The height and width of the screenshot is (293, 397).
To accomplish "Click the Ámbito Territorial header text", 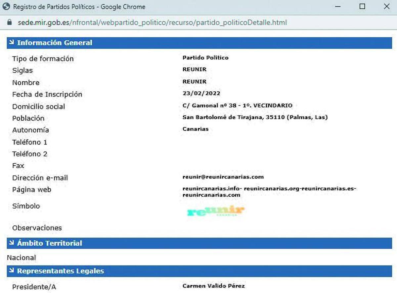I will pos(50,243).
